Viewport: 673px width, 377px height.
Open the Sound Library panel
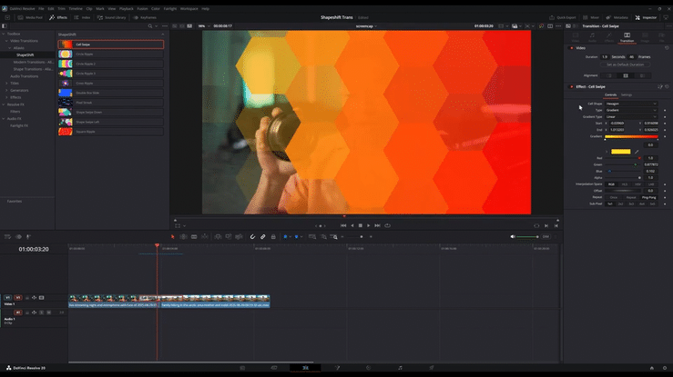tap(112, 17)
